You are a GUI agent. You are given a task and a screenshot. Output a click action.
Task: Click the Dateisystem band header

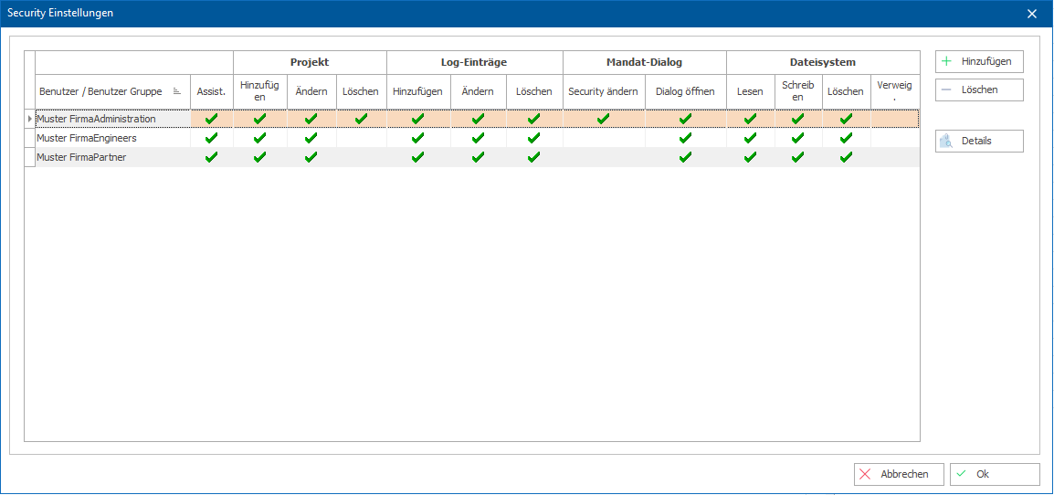823,62
